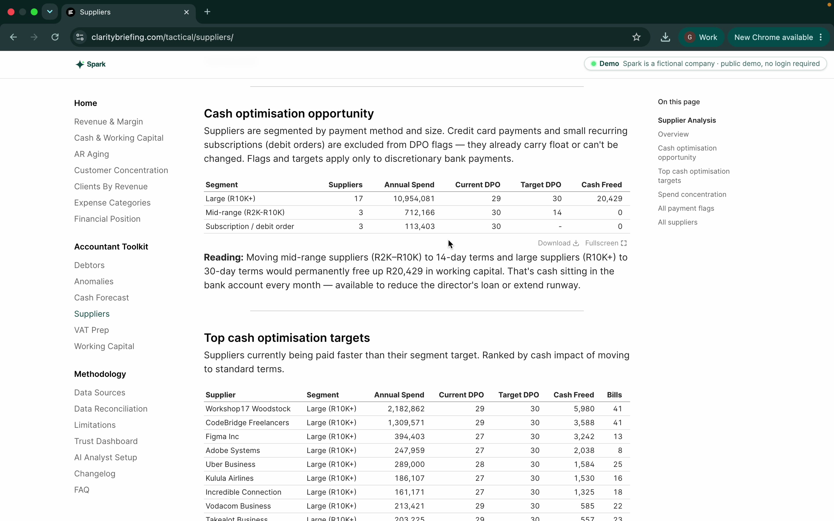Close the Suppliers tab

[x=186, y=12]
